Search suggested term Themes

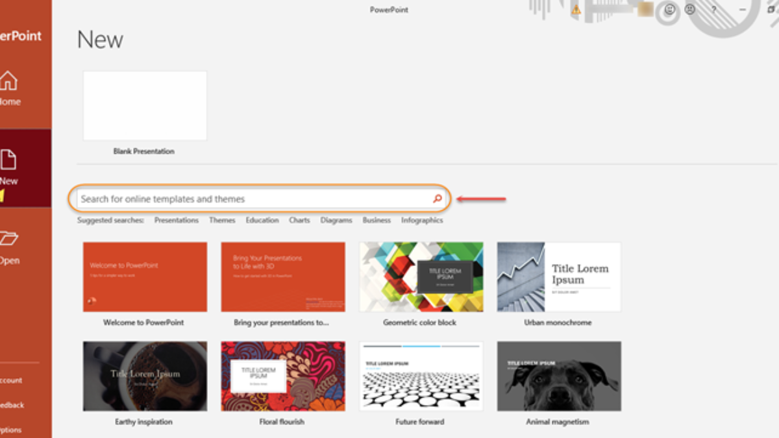click(222, 220)
